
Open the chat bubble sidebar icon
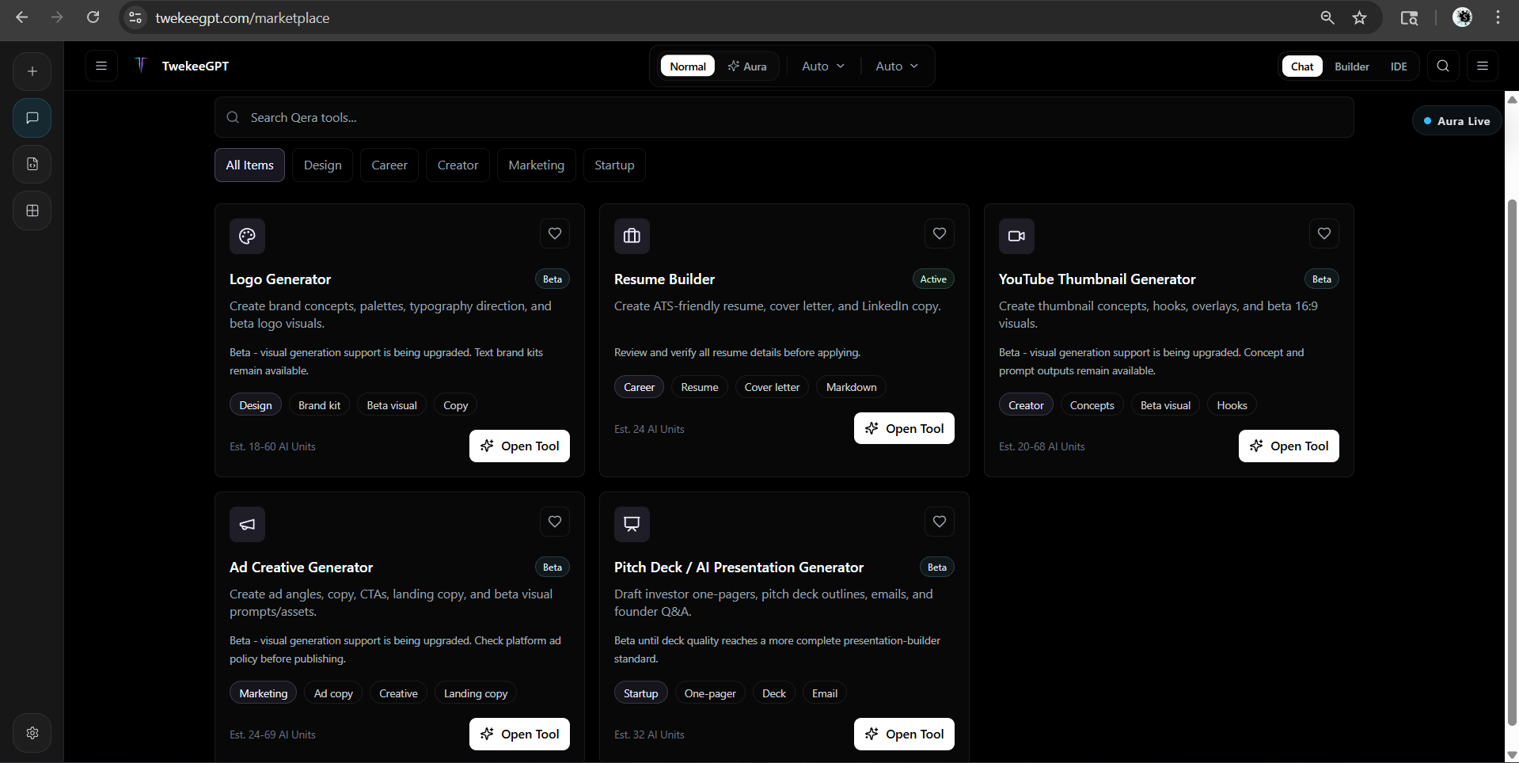(32, 118)
